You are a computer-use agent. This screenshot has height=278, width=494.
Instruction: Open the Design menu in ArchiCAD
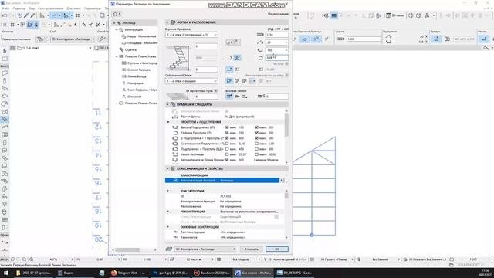tap(50, 8)
